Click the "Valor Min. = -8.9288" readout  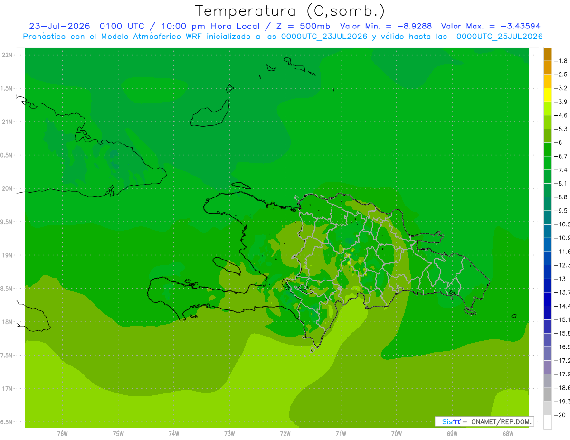pos(386,26)
